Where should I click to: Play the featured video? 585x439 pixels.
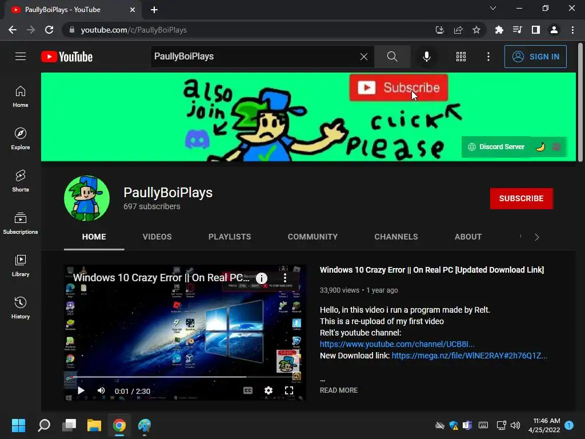click(81, 391)
